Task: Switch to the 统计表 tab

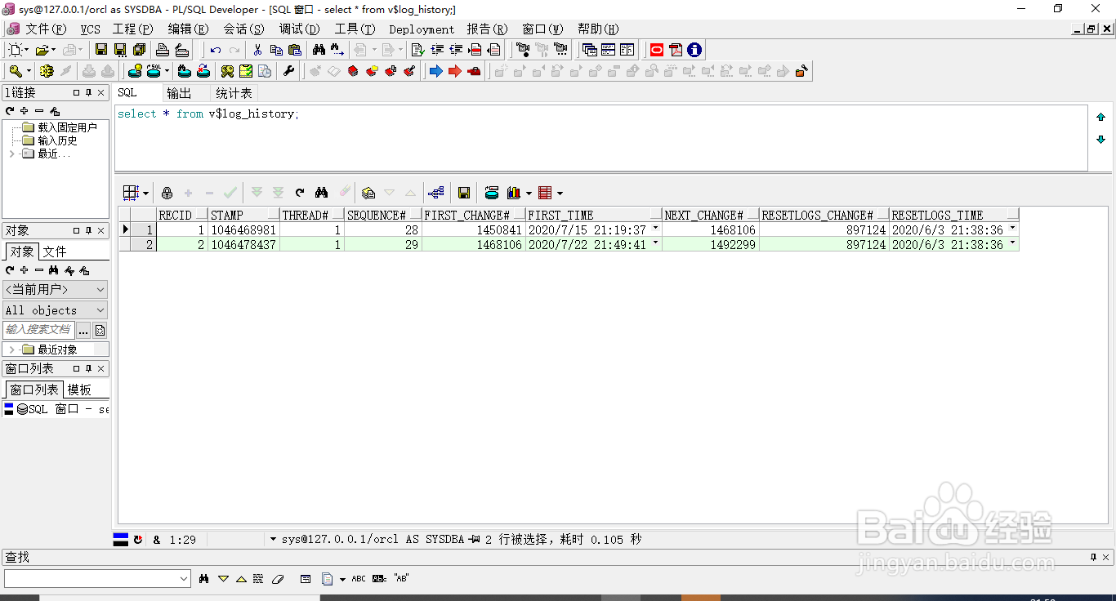Action: click(x=234, y=93)
